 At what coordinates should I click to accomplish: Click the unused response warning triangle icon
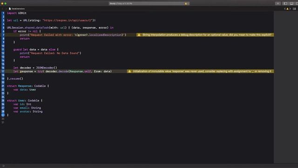coord(129,71)
